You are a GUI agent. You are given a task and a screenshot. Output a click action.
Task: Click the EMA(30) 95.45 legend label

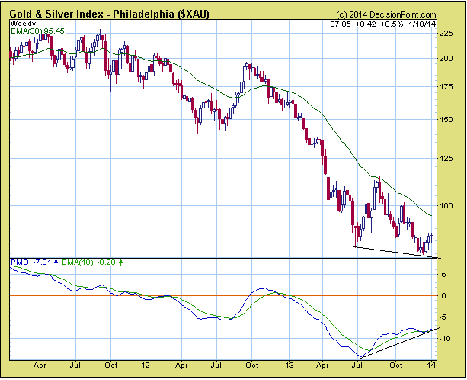[x=35, y=32]
